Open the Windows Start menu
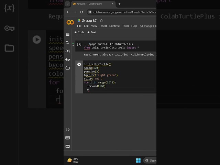The height and width of the screenshot is (165, 220). tap(138, 161)
